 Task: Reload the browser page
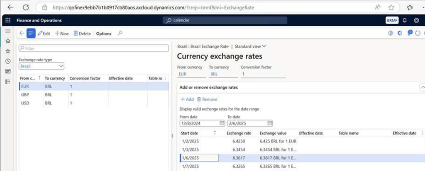click(26, 7)
